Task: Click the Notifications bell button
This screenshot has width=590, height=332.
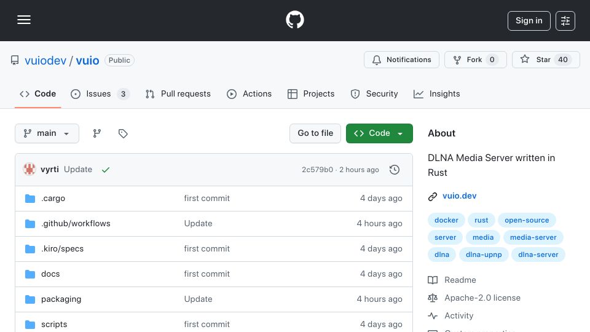Action: [x=401, y=60]
